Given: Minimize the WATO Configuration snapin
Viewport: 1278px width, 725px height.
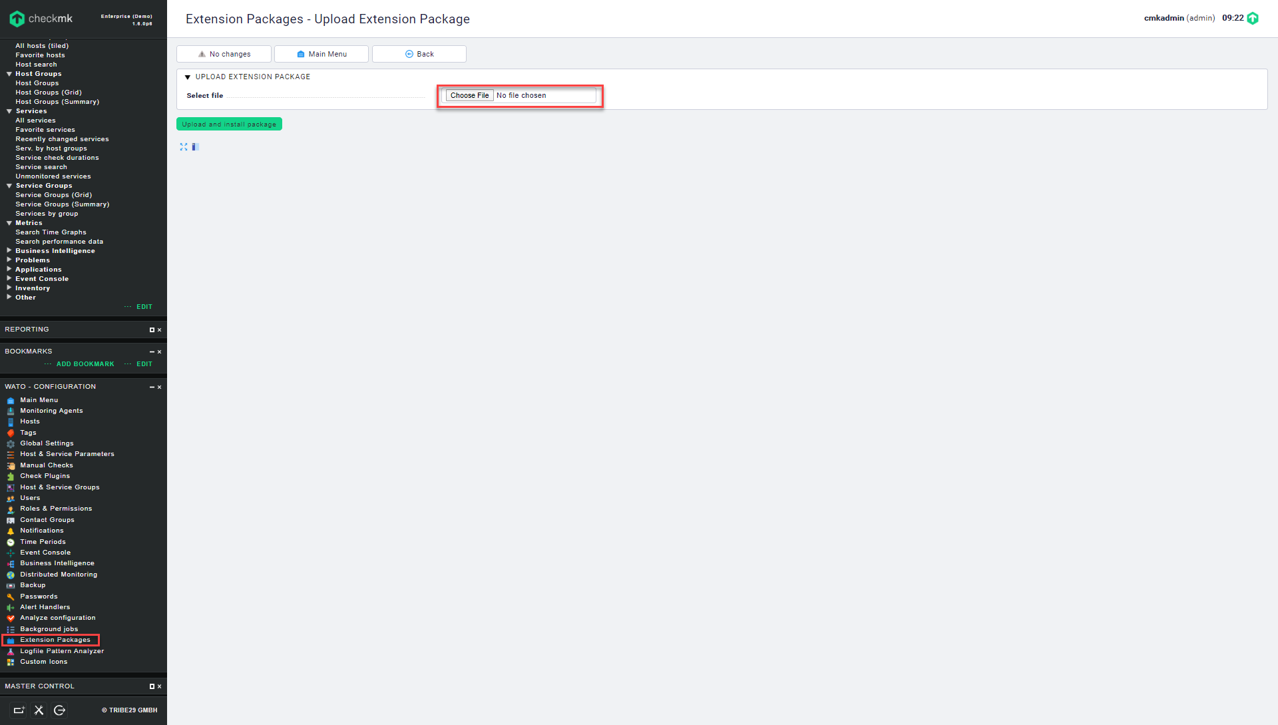Looking at the screenshot, I should point(152,387).
